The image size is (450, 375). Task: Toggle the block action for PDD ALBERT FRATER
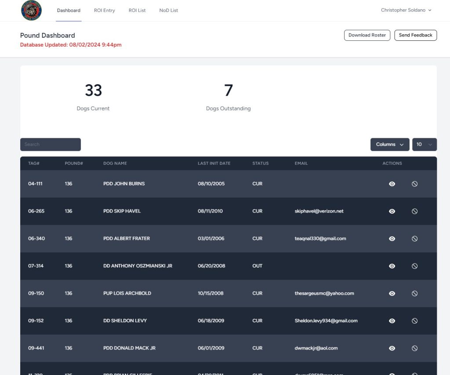coord(414,238)
